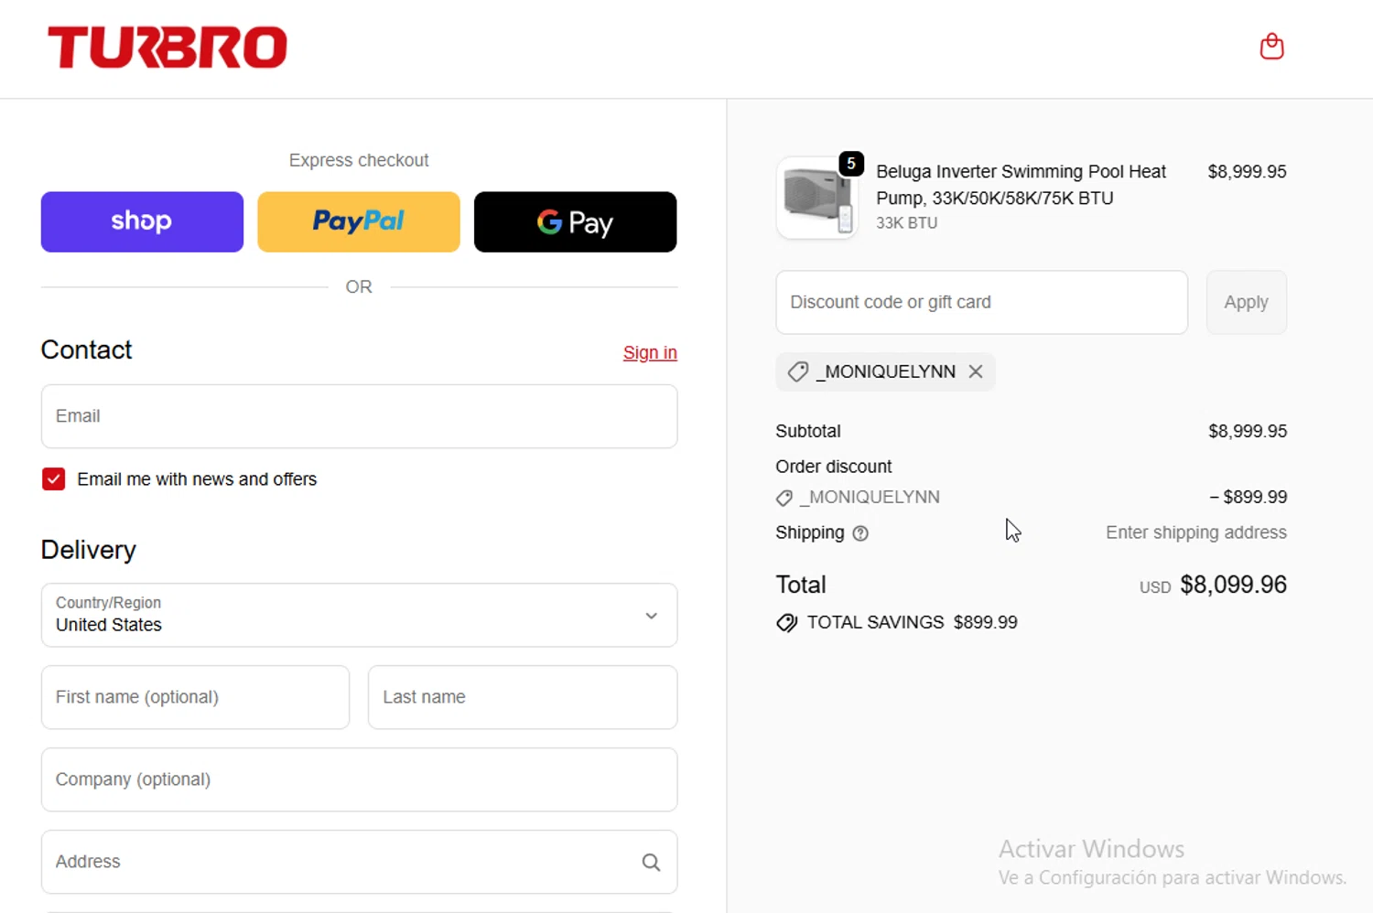The width and height of the screenshot is (1373, 913).
Task: Click the tag icon in _MONIQUELYNN chip
Action: pyautogui.click(x=798, y=371)
